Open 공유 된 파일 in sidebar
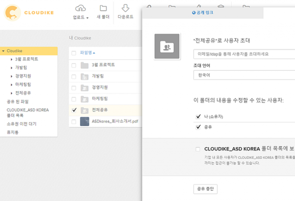 (18, 101)
